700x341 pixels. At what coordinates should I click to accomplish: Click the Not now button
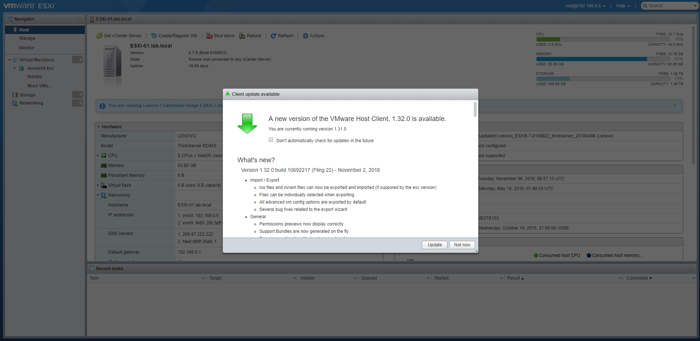462,245
